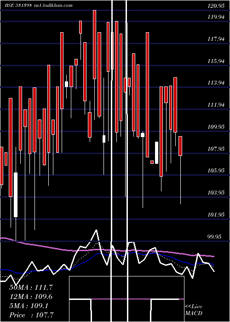
Task: Click the 99.95 price axis label
Action: pos(215,236)
